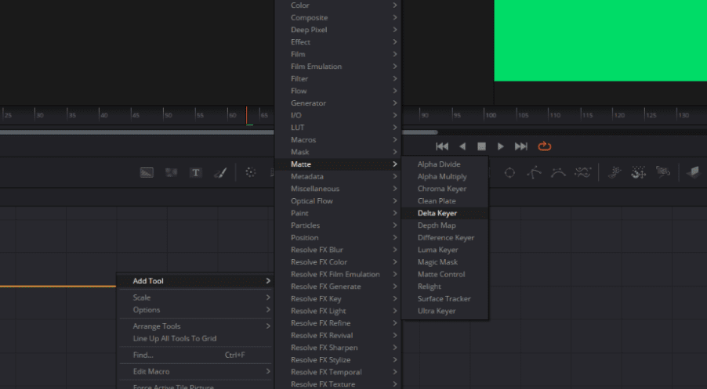Screen dimensions: 707x389
Task: Open the Metadata tool category
Action: (338, 176)
